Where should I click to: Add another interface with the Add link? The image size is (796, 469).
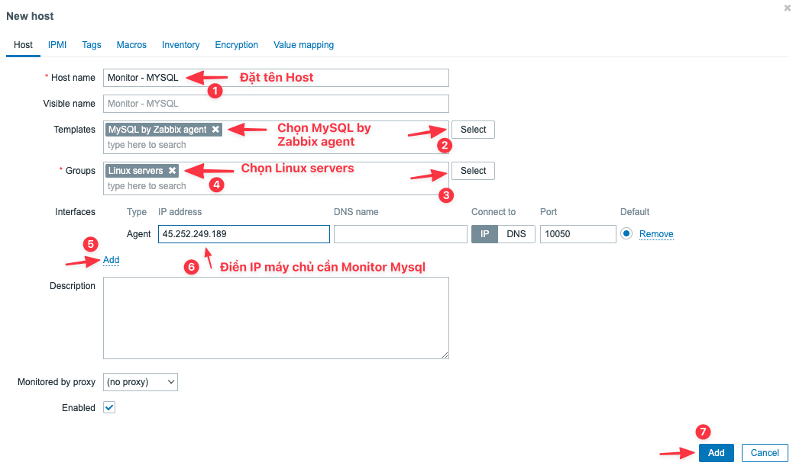pyautogui.click(x=110, y=259)
